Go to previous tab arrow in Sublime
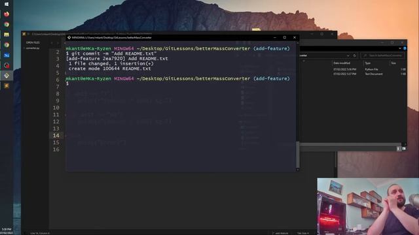The height and width of the screenshot is (235, 419). pos(52,43)
